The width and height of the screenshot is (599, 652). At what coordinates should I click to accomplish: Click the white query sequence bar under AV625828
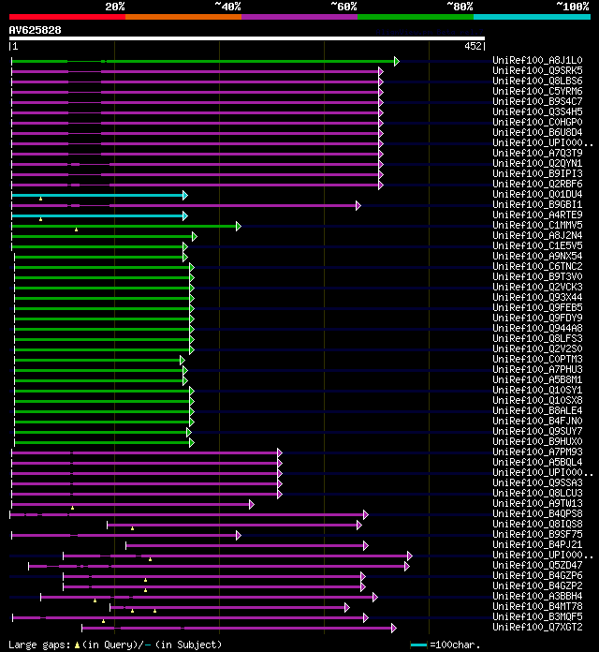pyautogui.click(x=247, y=38)
